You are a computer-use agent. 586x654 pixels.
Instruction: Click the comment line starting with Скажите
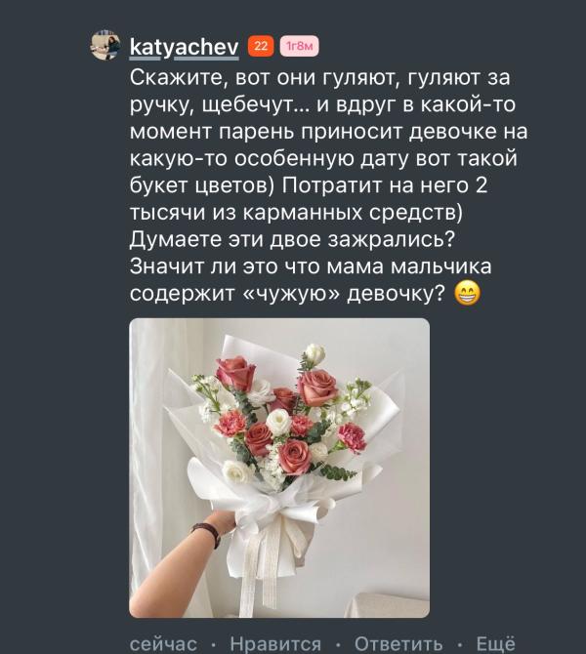click(319, 78)
